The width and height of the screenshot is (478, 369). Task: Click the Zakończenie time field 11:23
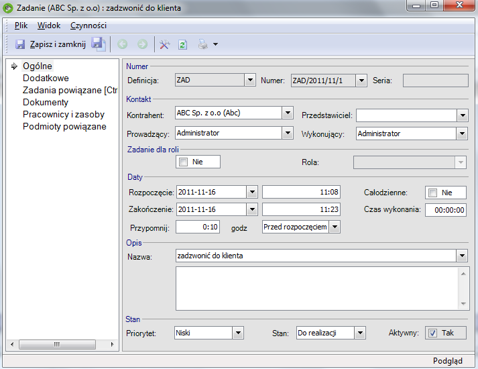click(x=301, y=209)
